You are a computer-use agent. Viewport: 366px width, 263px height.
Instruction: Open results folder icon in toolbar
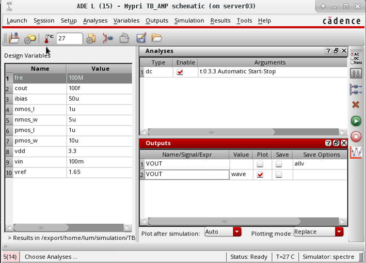[x=156, y=38]
